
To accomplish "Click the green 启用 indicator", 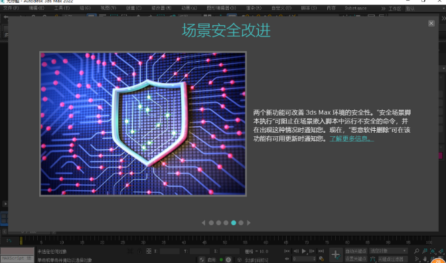I will [221, 260].
